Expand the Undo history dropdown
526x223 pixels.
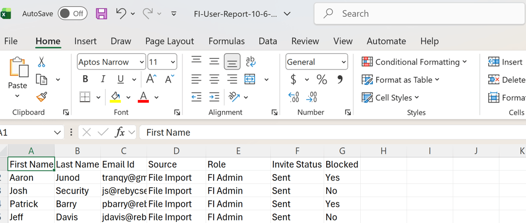[133, 14]
